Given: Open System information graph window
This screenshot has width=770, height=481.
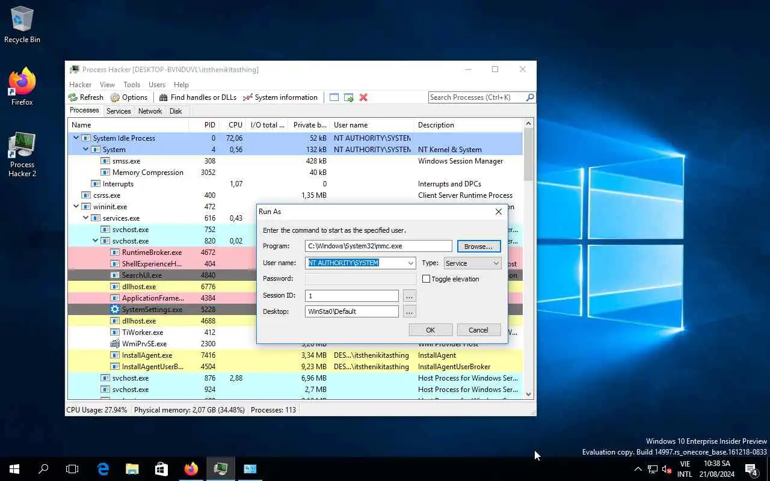Looking at the screenshot, I should 280,97.
